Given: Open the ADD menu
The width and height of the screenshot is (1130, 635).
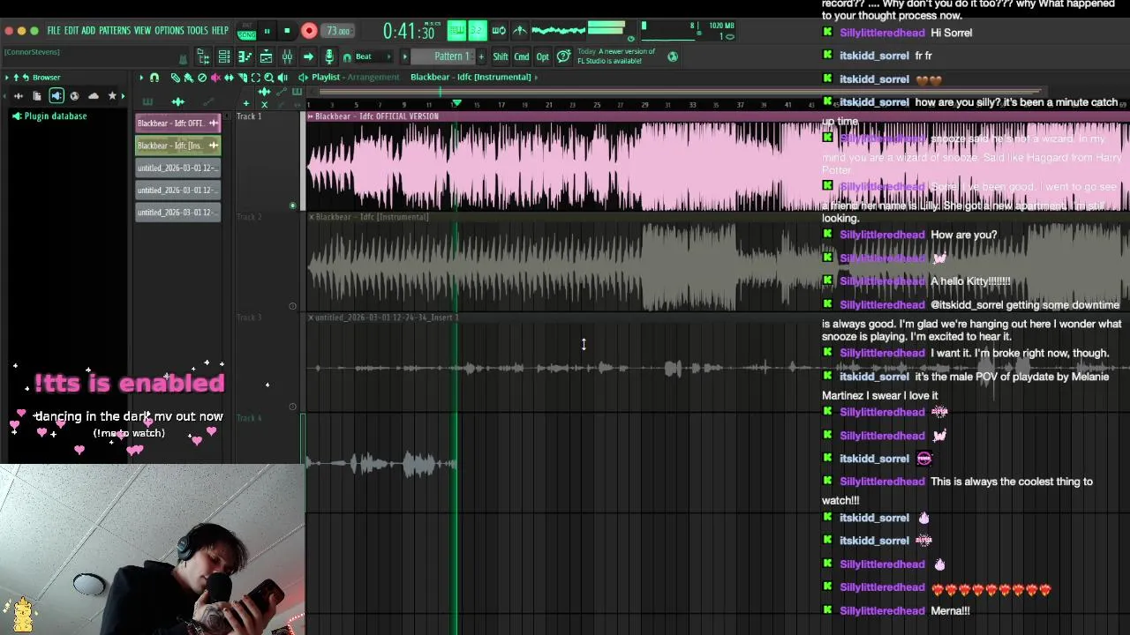Looking at the screenshot, I should click(88, 31).
